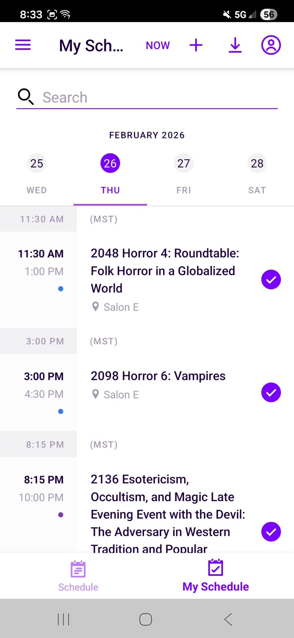Click the Search input field
Image resolution: width=294 pixels, height=638 pixels.
click(x=159, y=97)
